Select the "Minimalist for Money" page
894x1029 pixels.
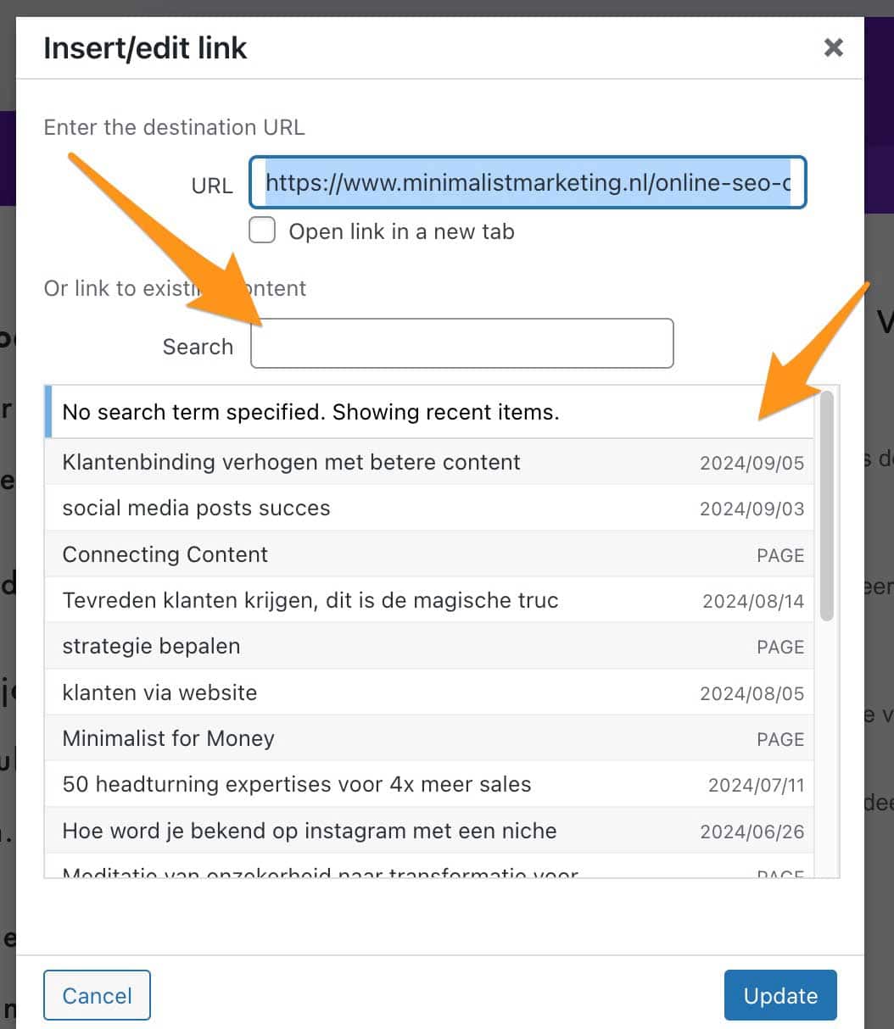[x=168, y=738]
